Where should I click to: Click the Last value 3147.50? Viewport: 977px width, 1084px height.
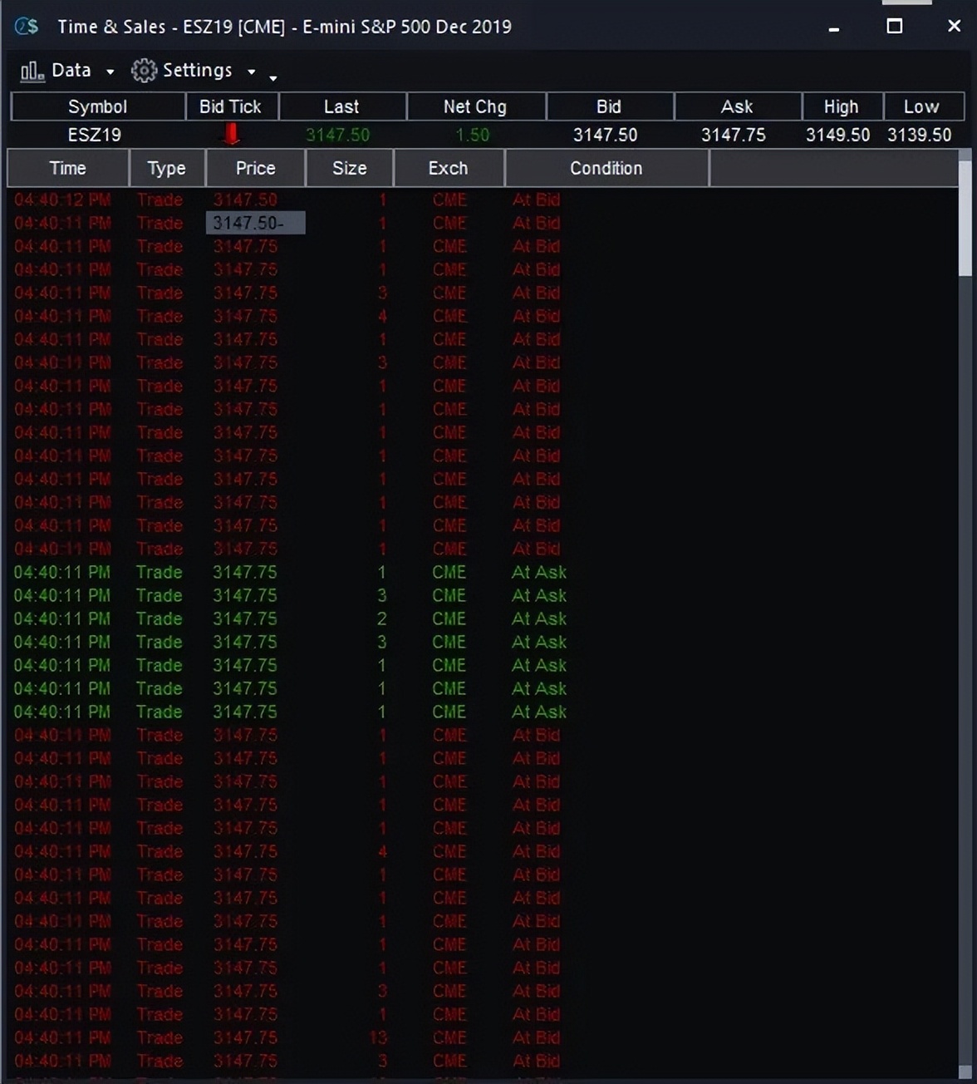(x=337, y=135)
